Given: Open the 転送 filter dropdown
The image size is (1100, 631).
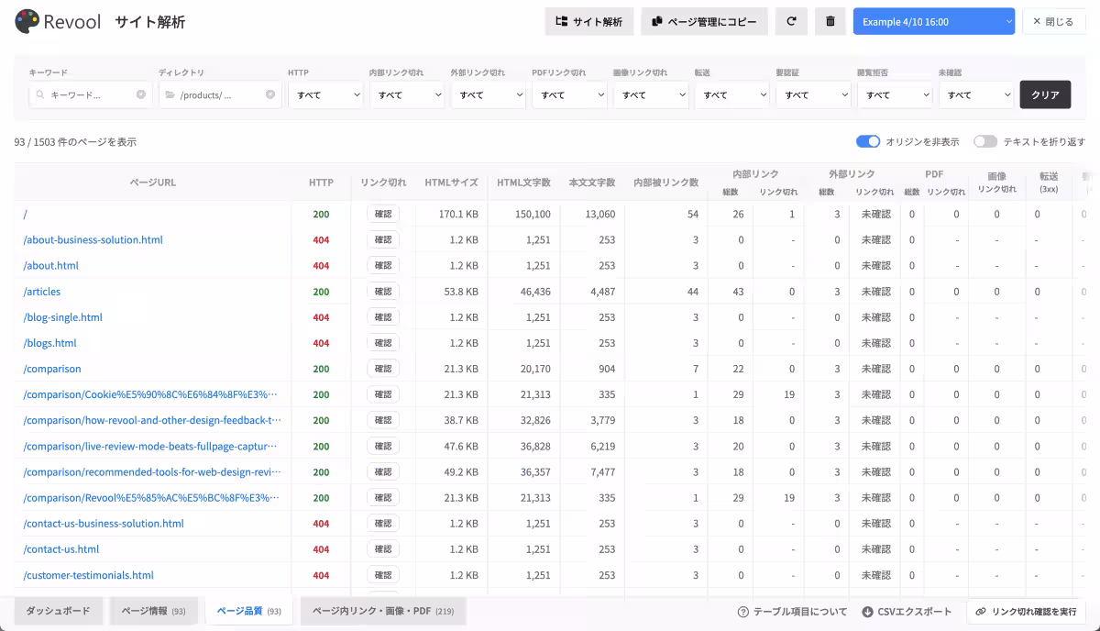Looking at the screenshot, I should coord(732,94).
